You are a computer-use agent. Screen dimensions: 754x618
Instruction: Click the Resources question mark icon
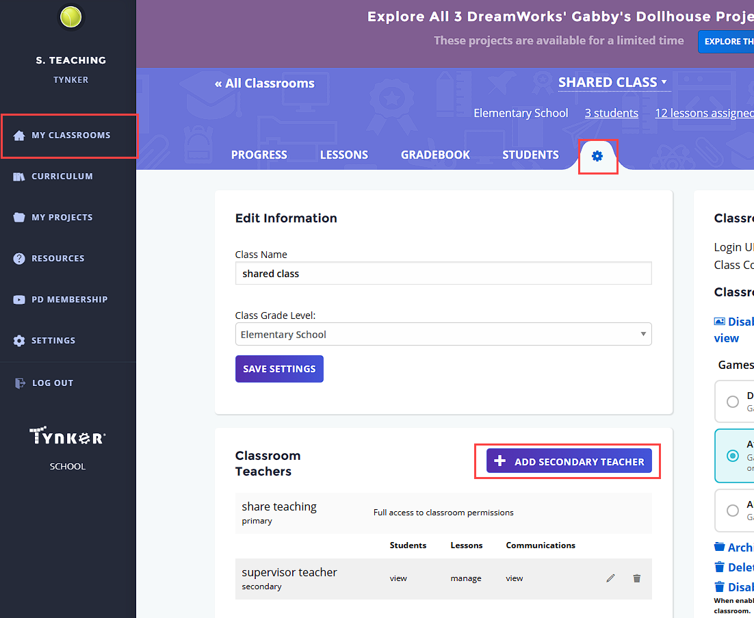tap(18, 259)
